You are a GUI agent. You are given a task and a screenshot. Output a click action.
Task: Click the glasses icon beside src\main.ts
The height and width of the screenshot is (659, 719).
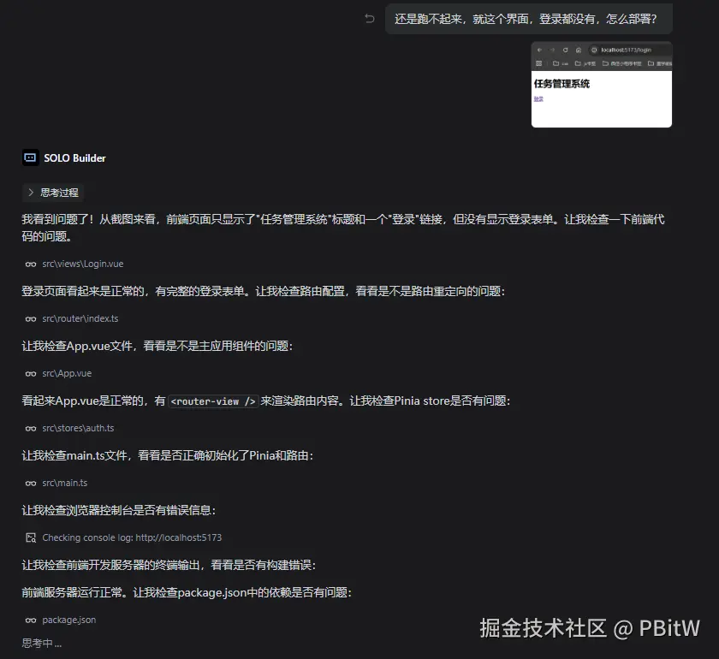point(31,484)
